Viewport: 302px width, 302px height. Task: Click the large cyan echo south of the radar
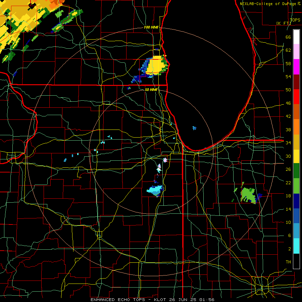[x=155, y=191]
